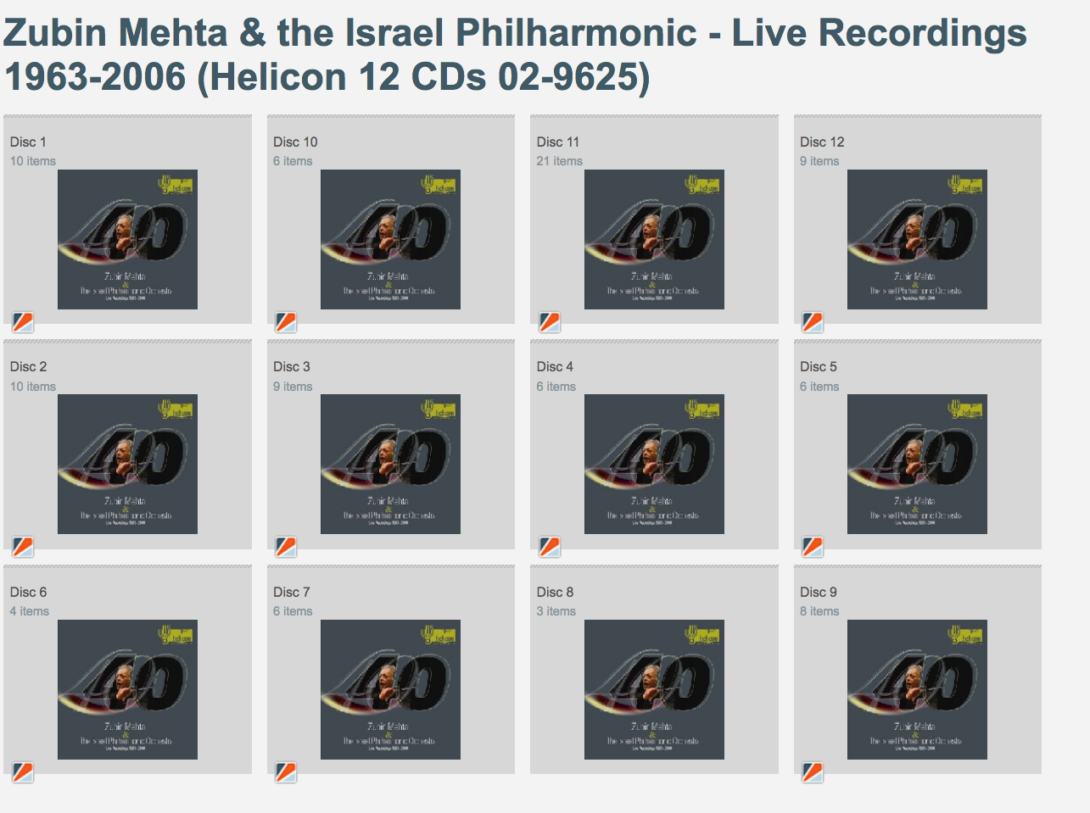
Task: Click the orange badge icon under Disc 3
Action: coord(286,547)
